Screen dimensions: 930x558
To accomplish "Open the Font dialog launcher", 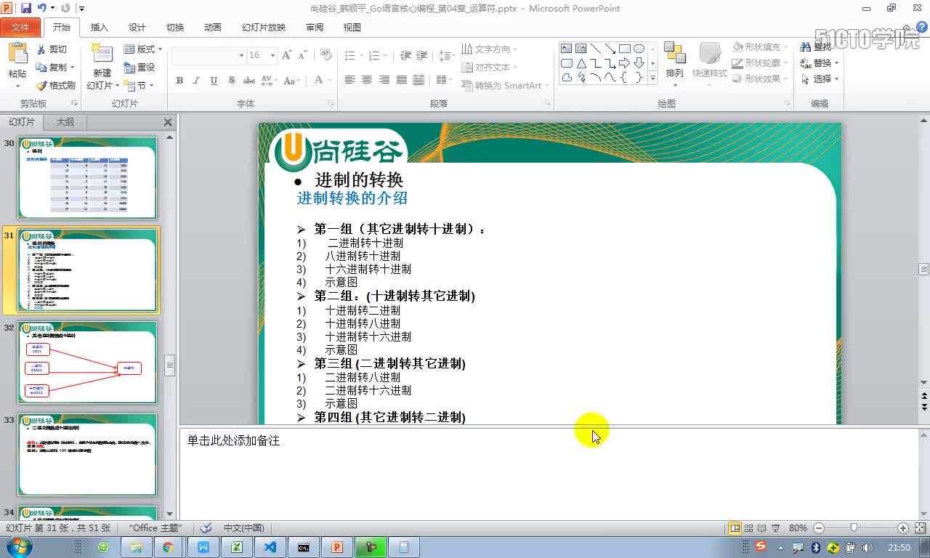I will point(331,104).
